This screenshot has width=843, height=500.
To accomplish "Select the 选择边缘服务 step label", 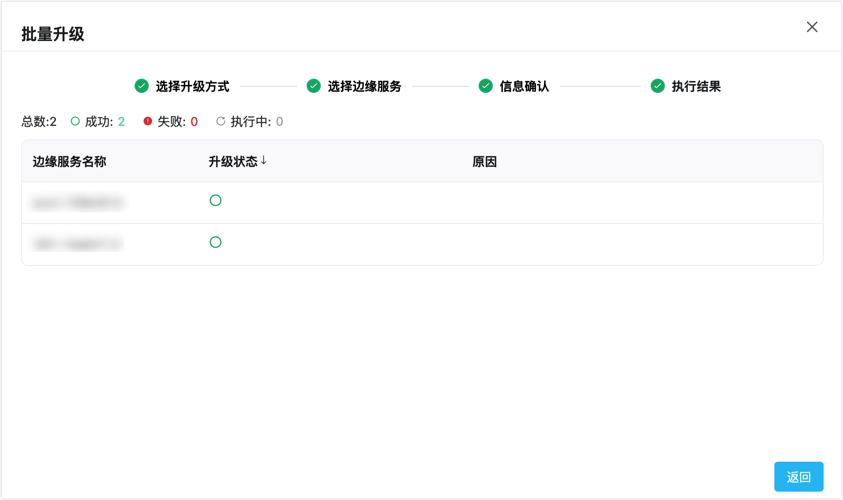I will pos(364,86).
